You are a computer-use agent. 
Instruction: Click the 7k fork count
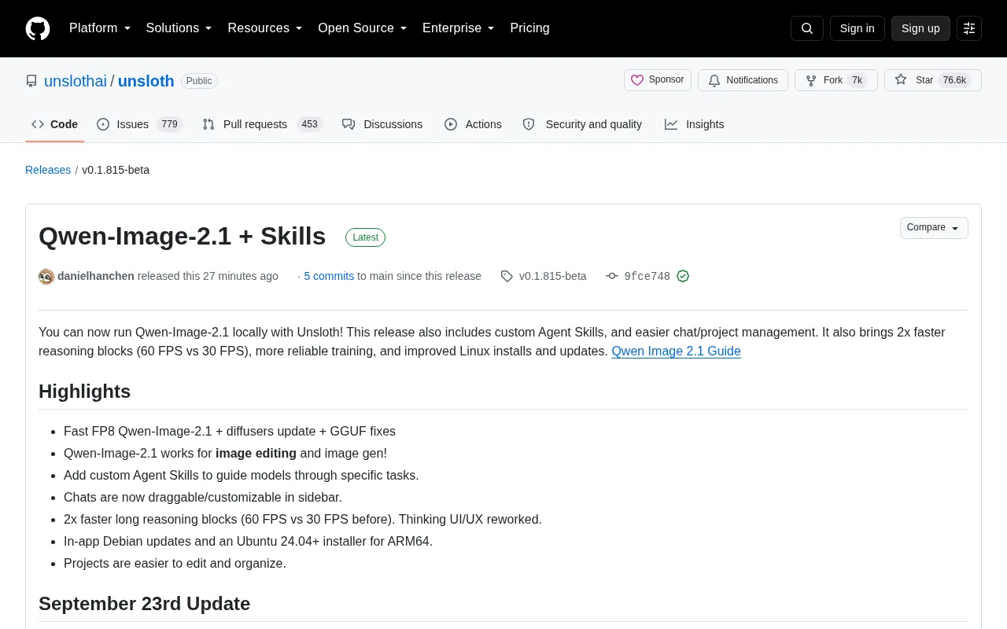(857, 80)
